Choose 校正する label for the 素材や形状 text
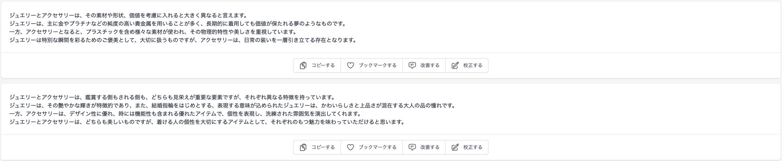Screen dimensions: 782x161 pos(473,65)
